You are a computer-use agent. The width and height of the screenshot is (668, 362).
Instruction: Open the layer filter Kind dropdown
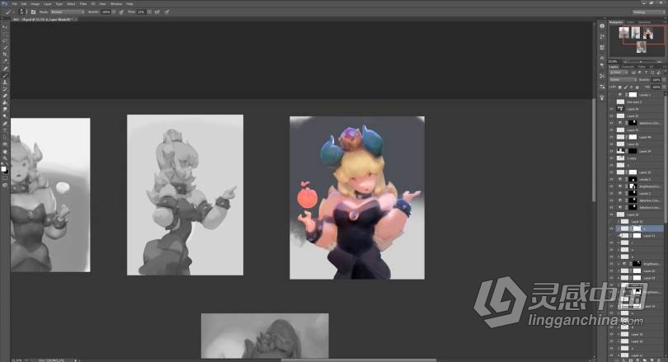[619, 73]
